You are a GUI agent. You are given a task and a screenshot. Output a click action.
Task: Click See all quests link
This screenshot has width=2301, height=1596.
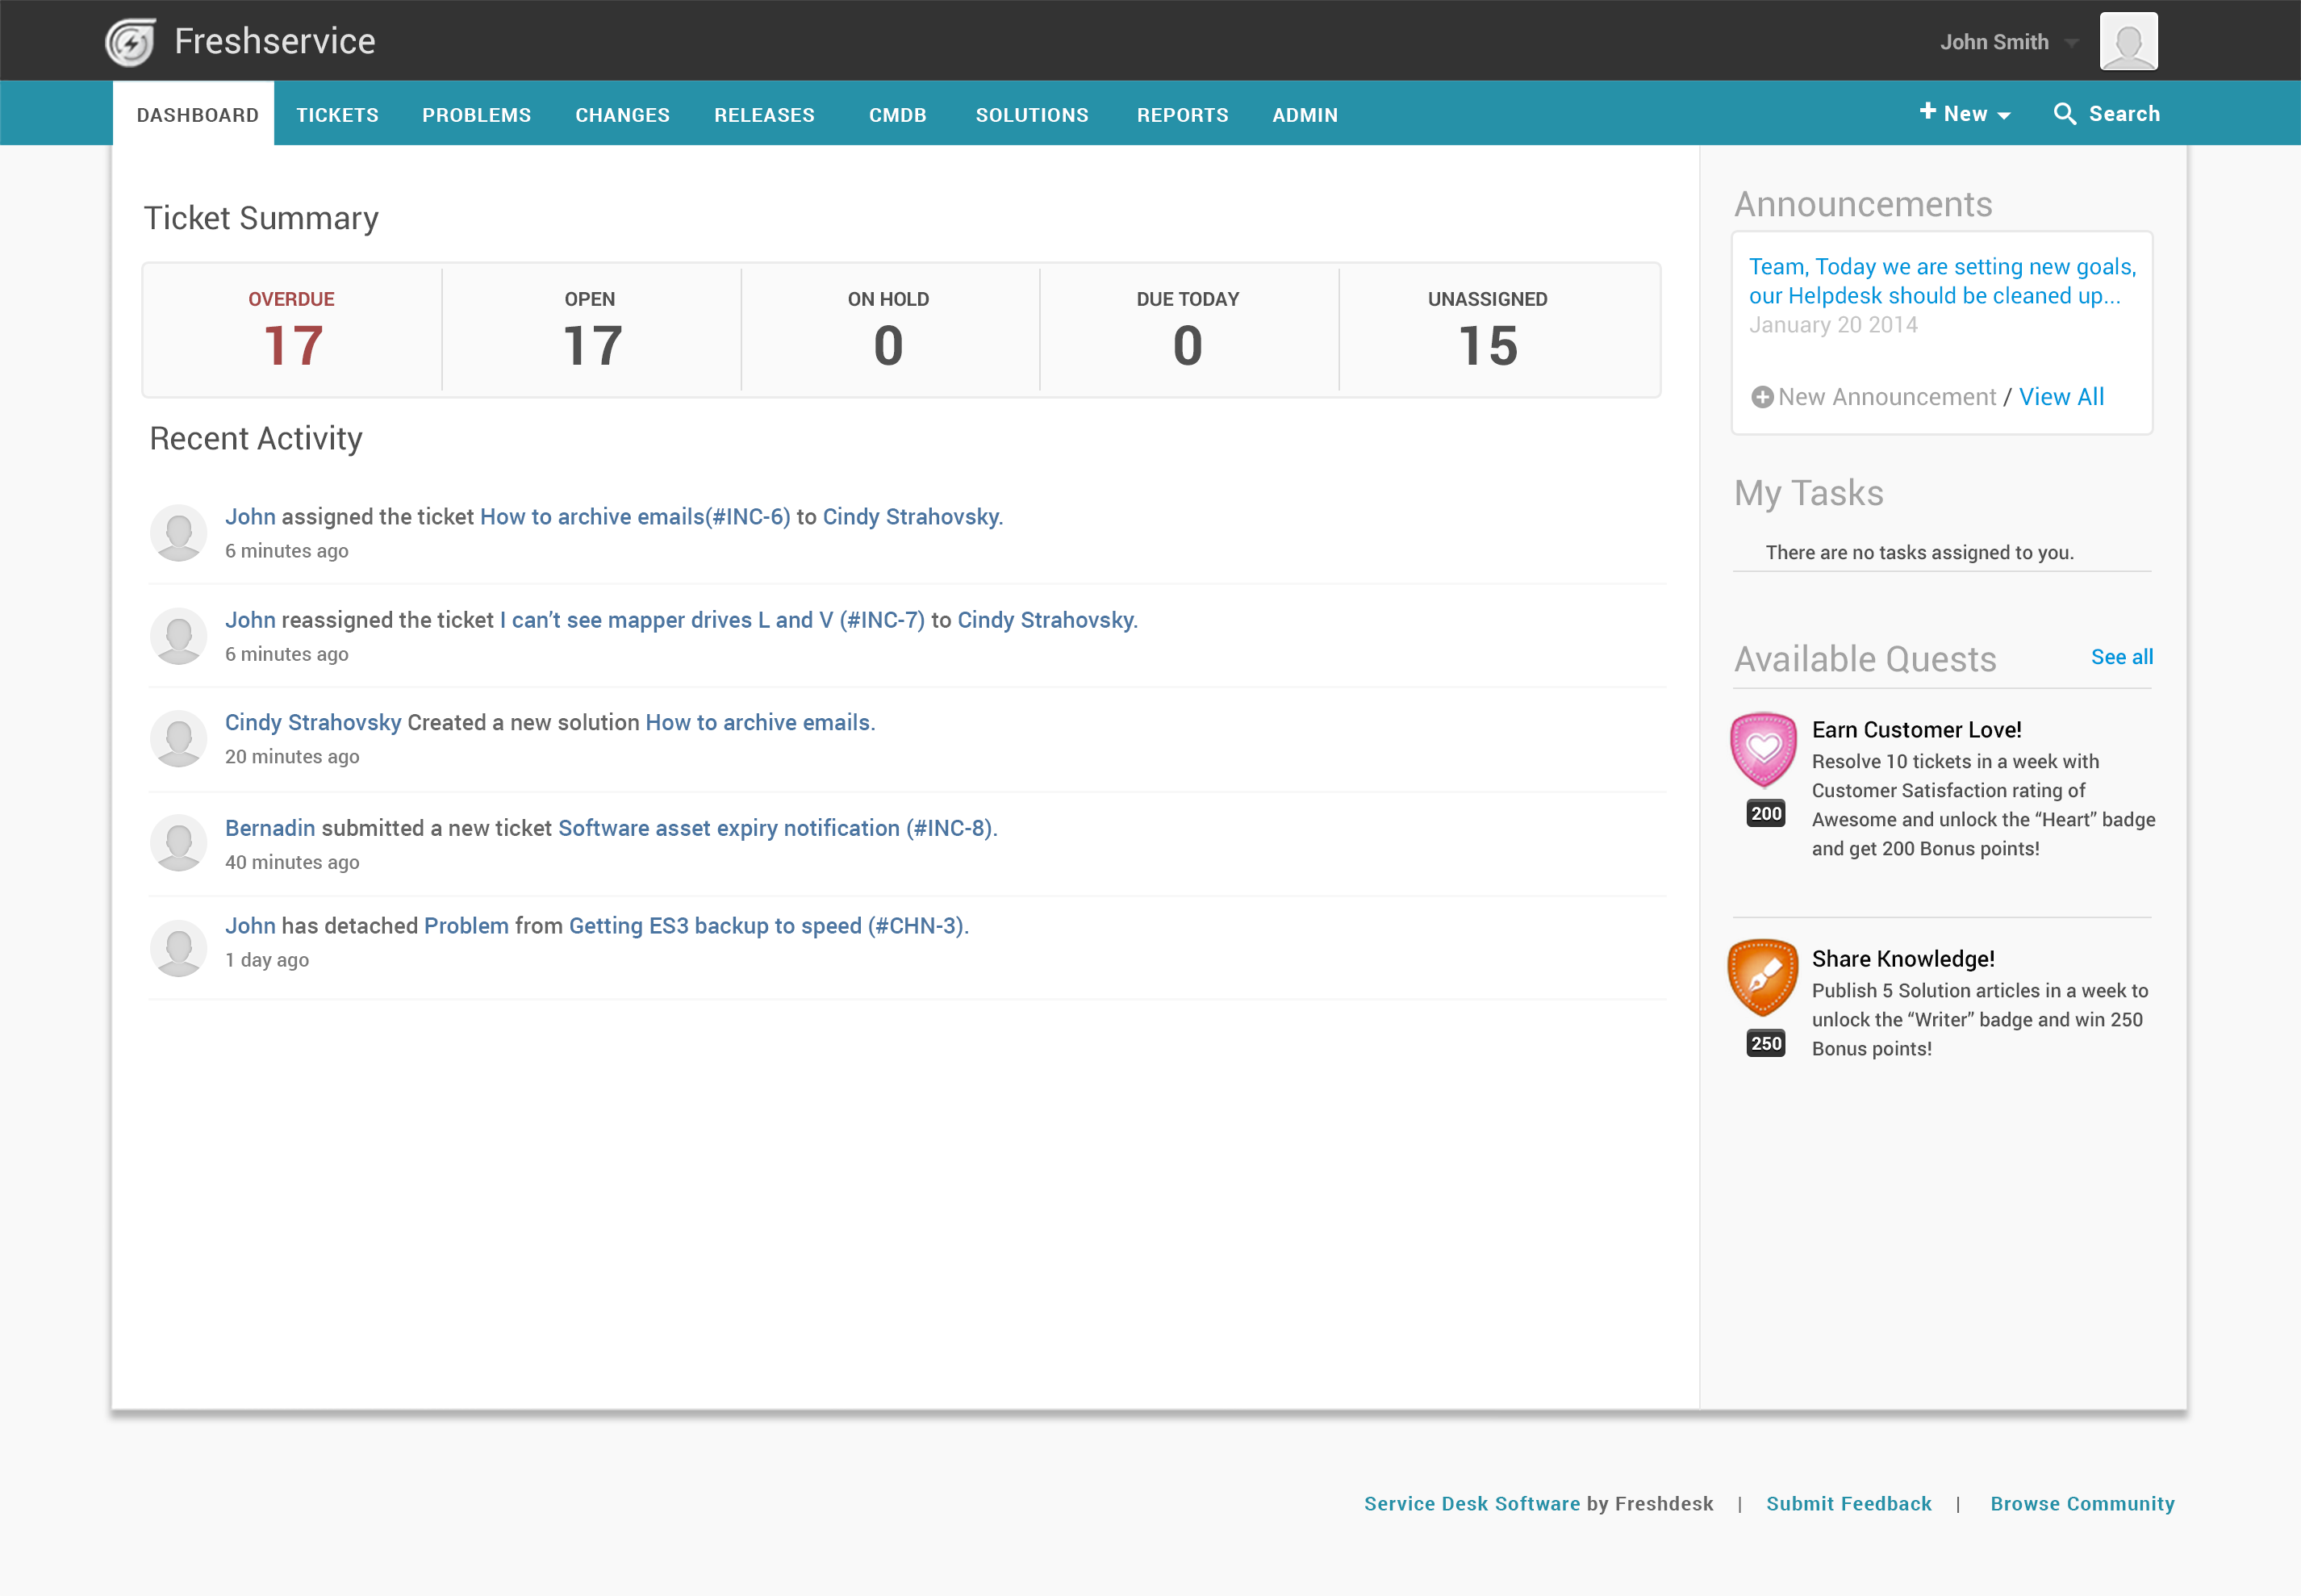pyautogui.click(x=2121, y=657)
